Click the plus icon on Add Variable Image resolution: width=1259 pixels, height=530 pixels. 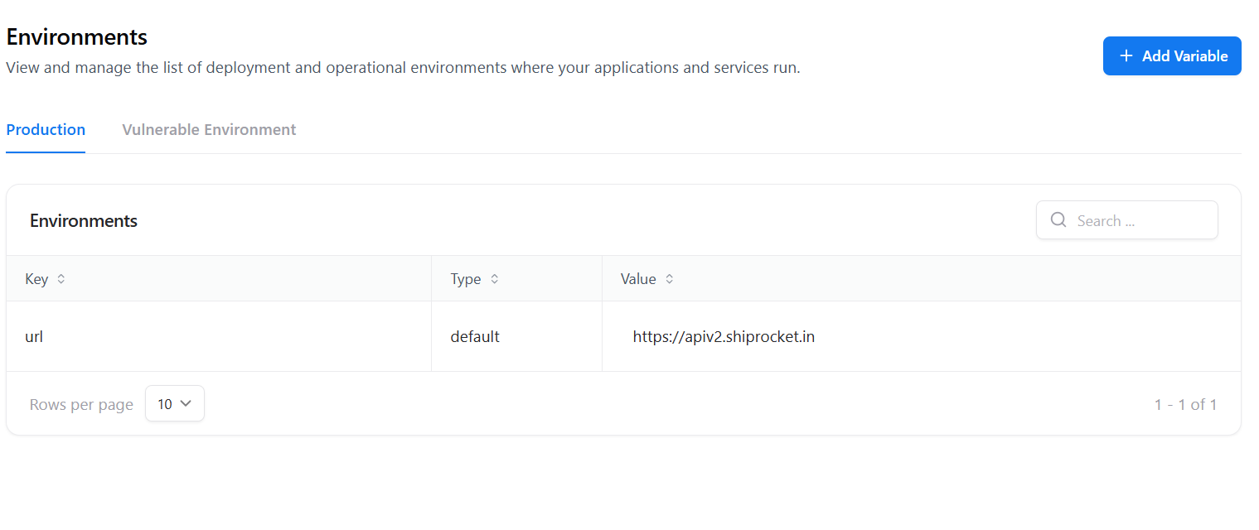[x=1126, y=55]
